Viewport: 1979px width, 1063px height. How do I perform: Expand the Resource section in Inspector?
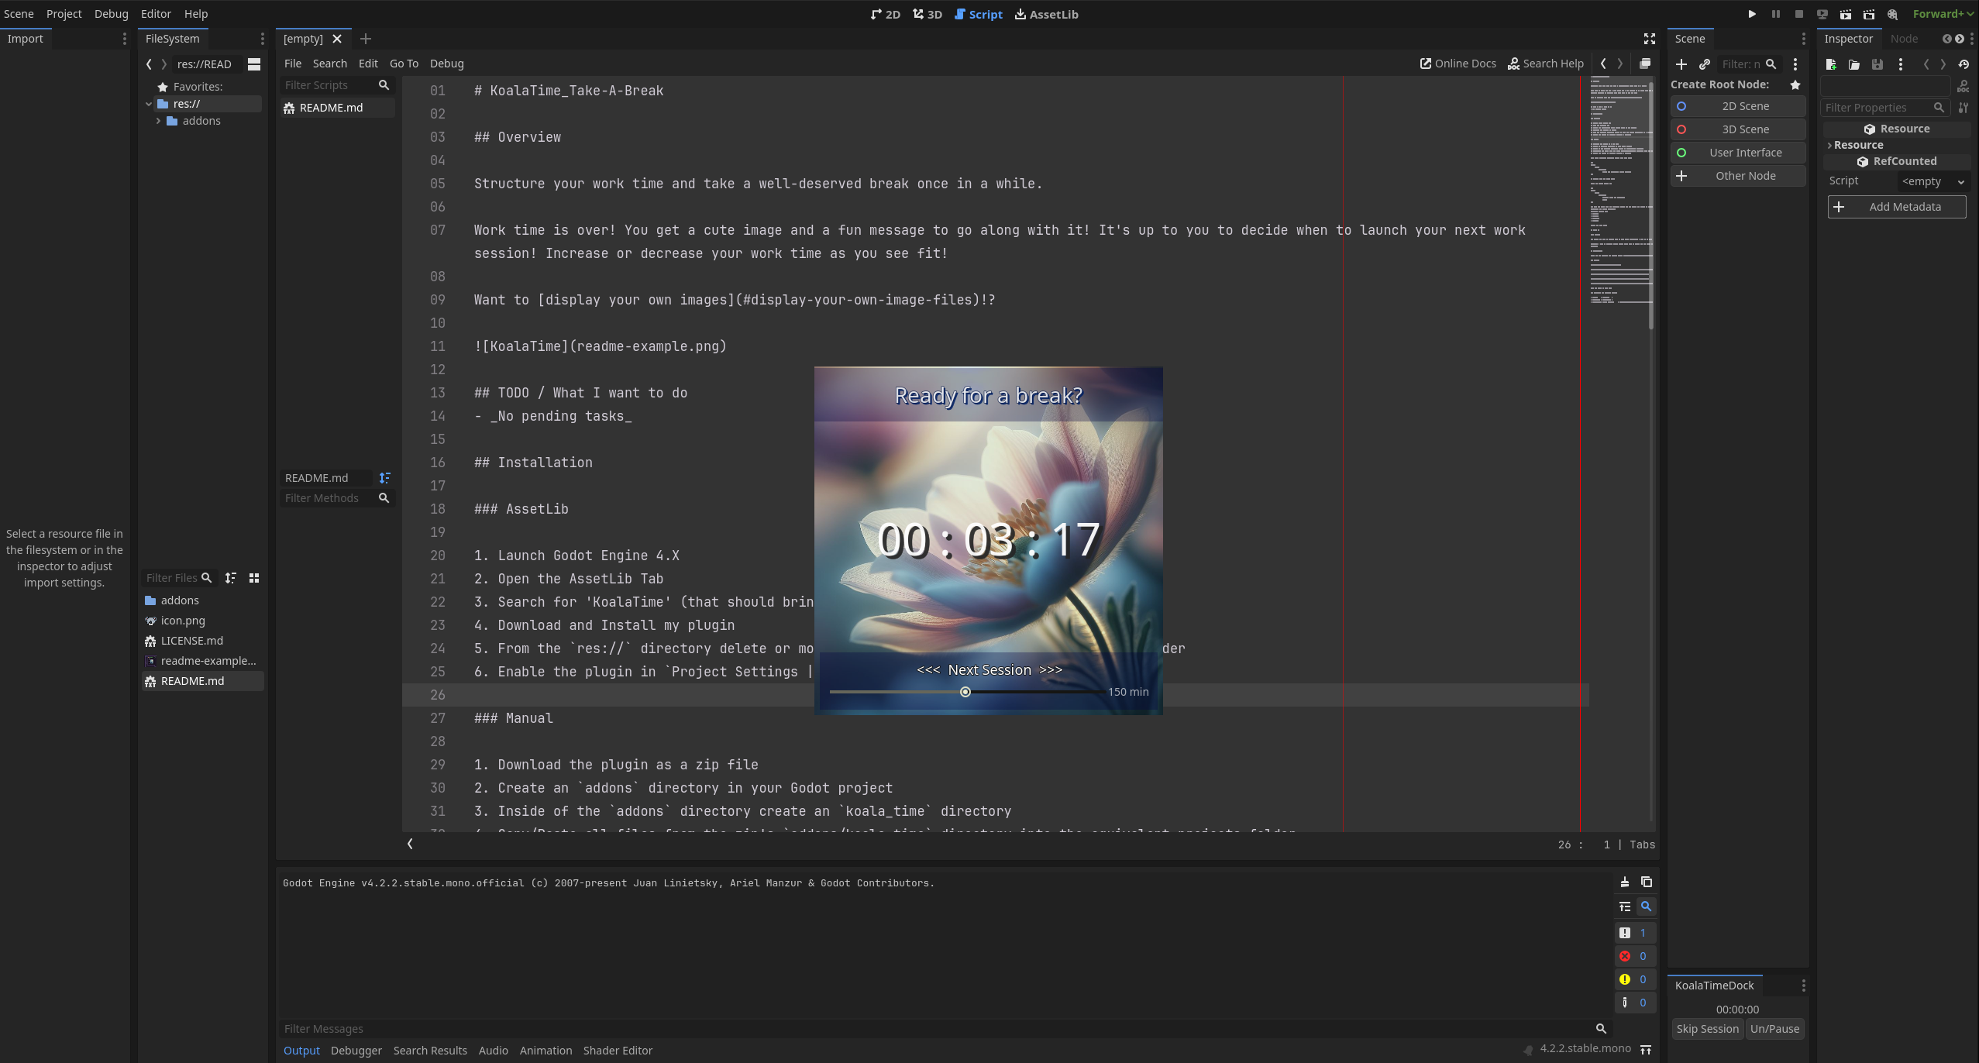pyautogui.click(x=1857, y=145)
